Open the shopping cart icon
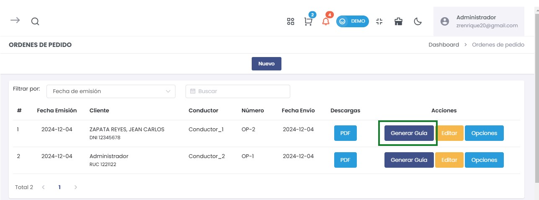The height and width of the screenshot is (200, 539). point(308,22)
